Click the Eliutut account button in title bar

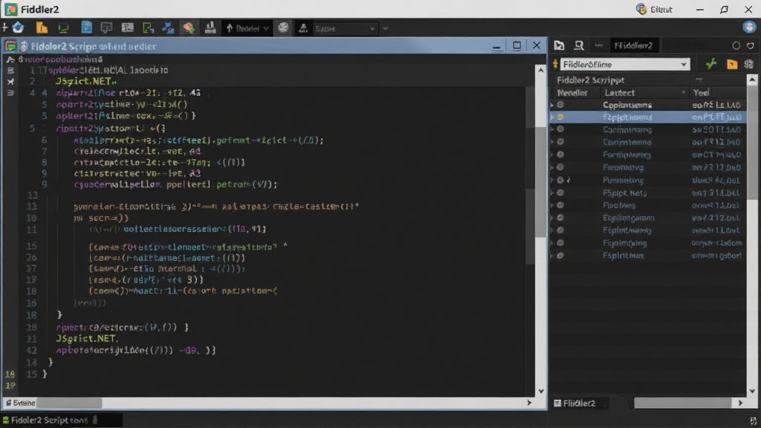654,9
